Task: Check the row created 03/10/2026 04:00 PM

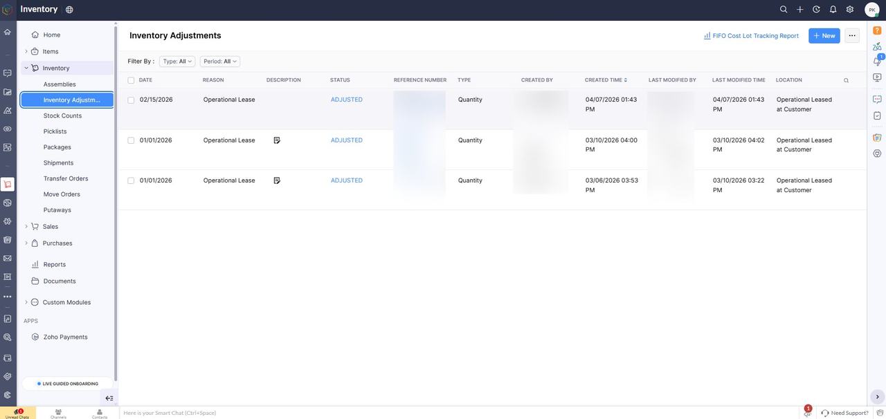Action: 131,140
